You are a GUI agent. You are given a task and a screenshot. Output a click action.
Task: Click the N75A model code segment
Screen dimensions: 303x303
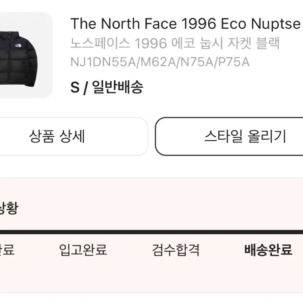197,62
